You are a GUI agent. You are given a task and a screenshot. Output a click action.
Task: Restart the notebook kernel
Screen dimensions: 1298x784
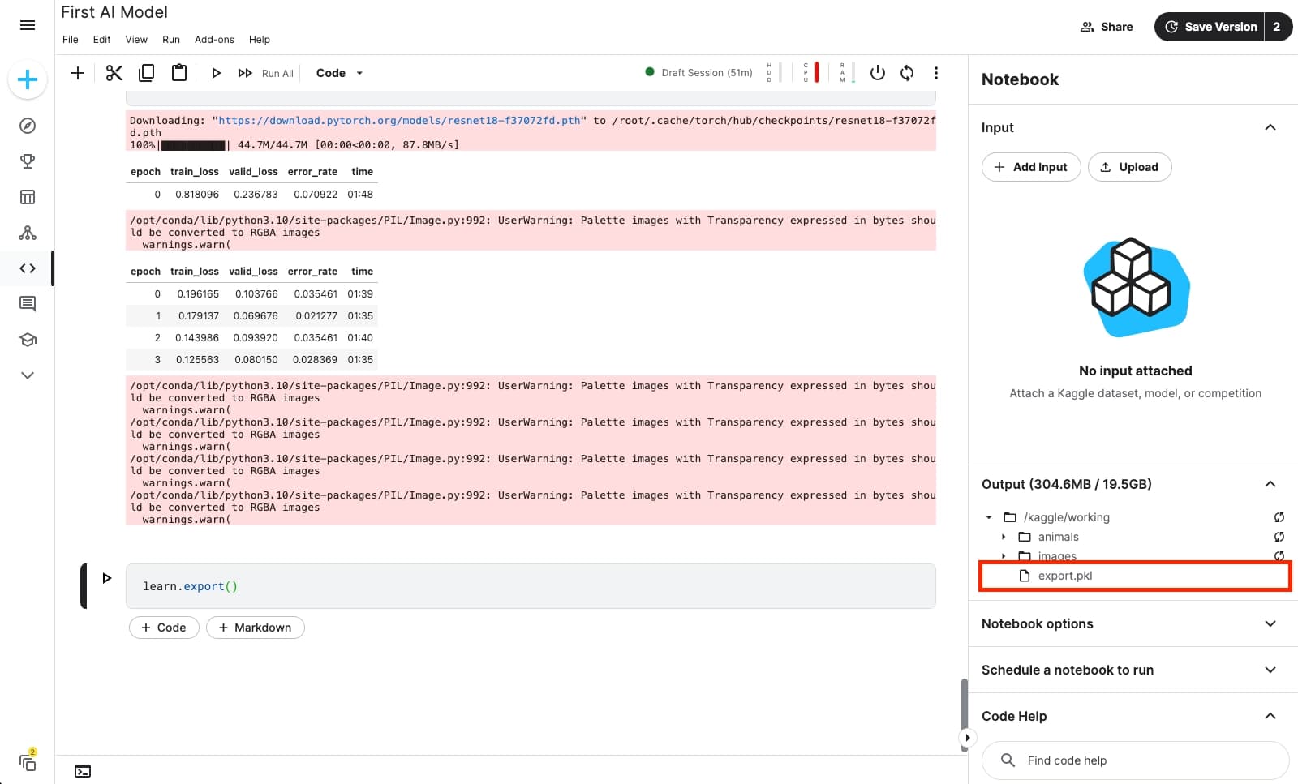[x=906, y=72]
